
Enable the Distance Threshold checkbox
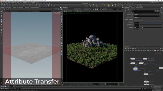pyautogui.click(x=126, y=26)
